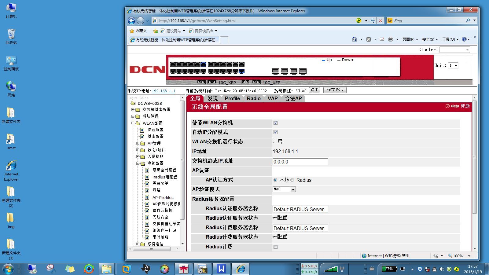Click the Radius认证服务器名称 input field
The height and width of the screenshot is (275, 489).
click(300, 209)
